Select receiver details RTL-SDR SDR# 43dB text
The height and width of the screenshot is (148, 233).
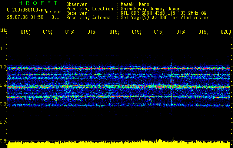pyautogui.click(x=143, y=13)
